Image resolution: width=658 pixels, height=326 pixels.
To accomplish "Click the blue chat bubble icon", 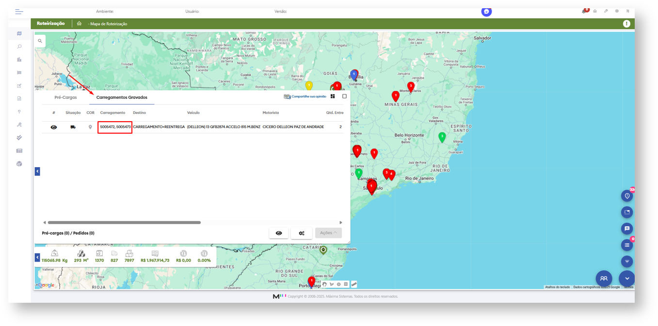I will pos(486,12).
